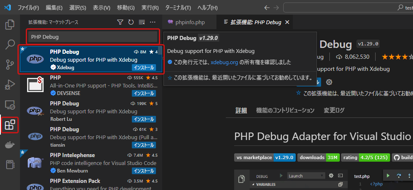Viewport: 413px width, 190px height.
Task: Click the step over icon in screenshot
Action: (398, 176)
